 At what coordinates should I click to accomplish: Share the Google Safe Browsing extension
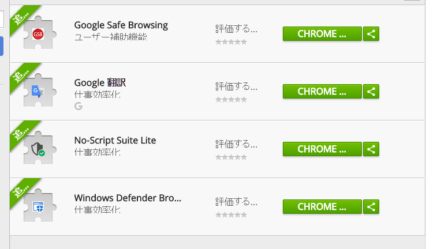(371, 34)
